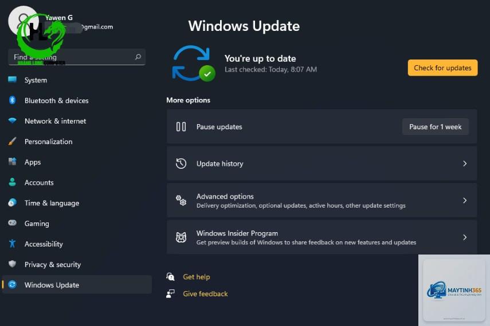The height and width of the screenshot is (326, 490).
Task: Expand Update history chevron
Action: click(x=465, y=164)
